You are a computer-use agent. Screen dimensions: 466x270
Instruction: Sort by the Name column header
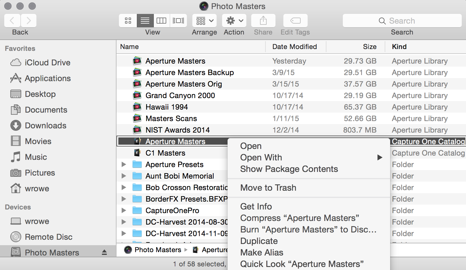(191, 47)
